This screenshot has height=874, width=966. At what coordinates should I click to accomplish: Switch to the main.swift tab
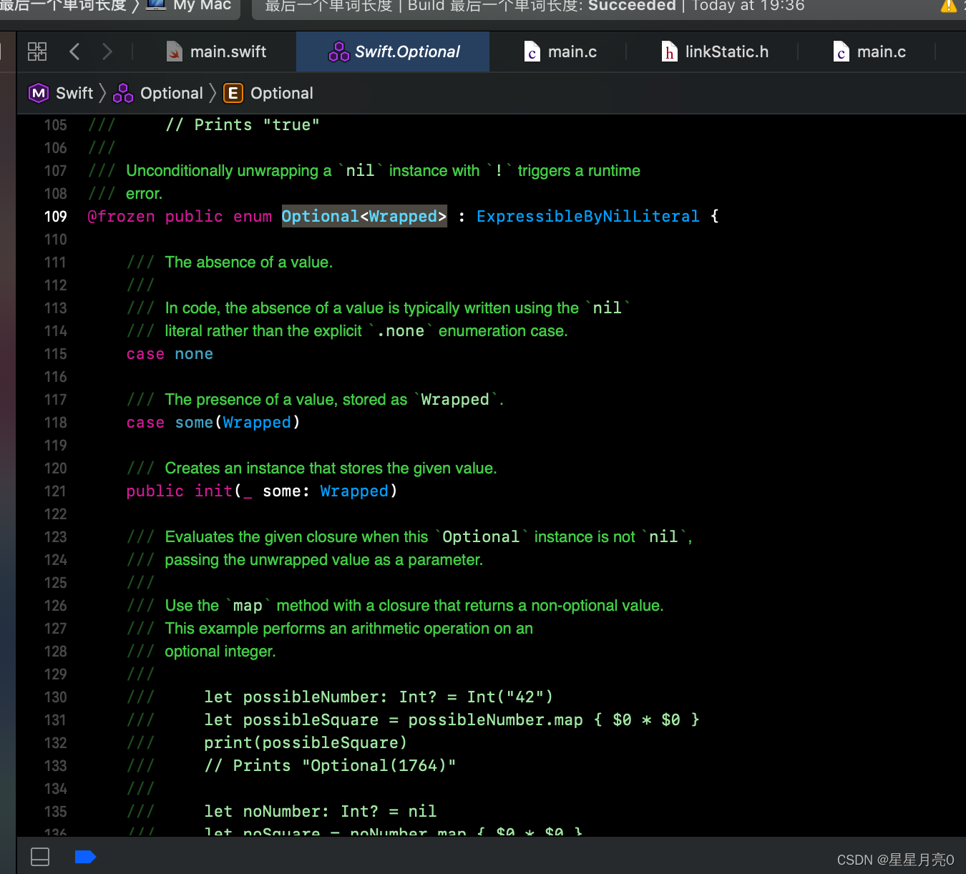[x=216, y=51]
